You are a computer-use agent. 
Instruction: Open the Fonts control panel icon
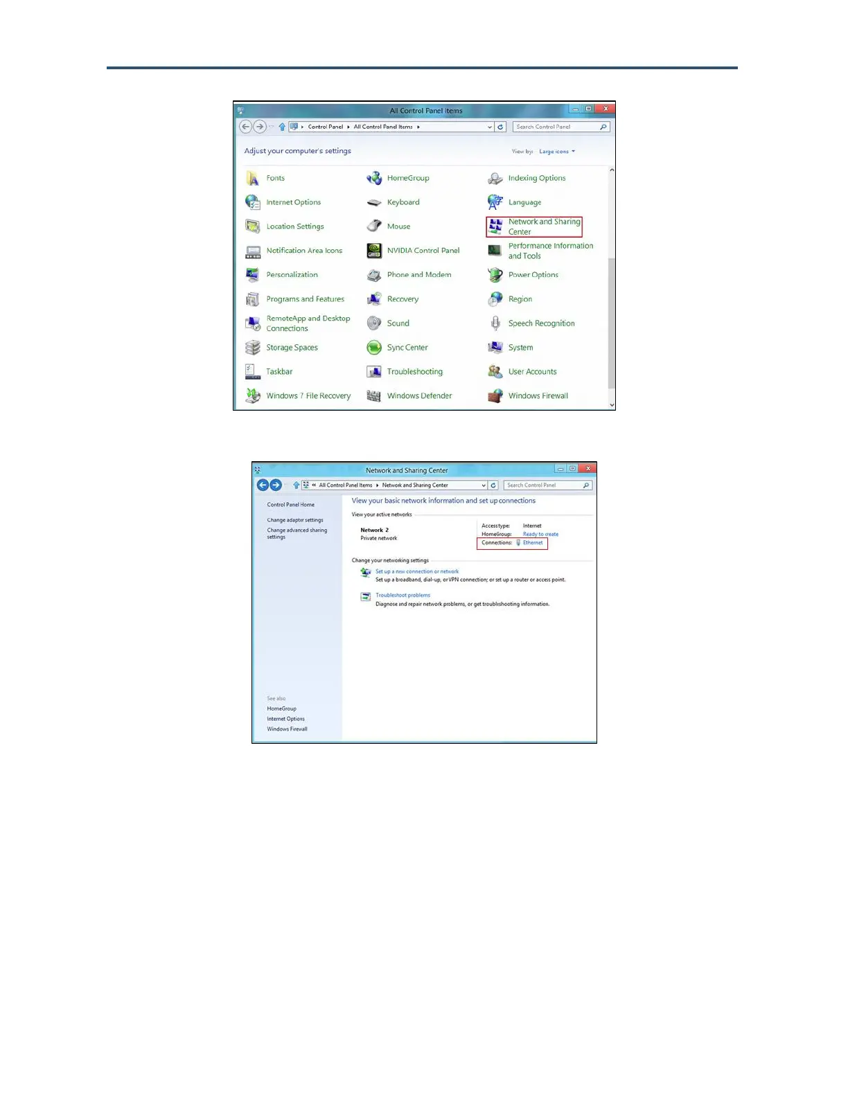(x=253, y=178)
